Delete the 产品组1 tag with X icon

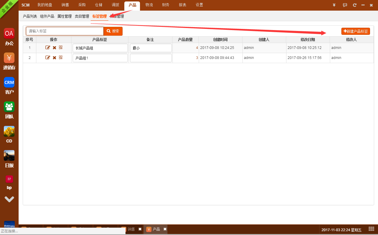point(54,58)
